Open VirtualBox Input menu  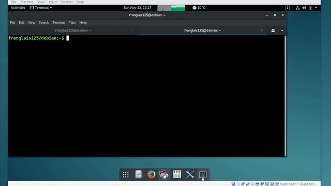[x=53, y=2]
